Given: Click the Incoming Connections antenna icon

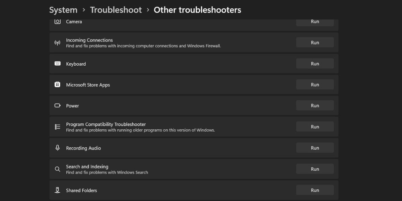Looking at the screenshot, I should (x=57, y=43).
